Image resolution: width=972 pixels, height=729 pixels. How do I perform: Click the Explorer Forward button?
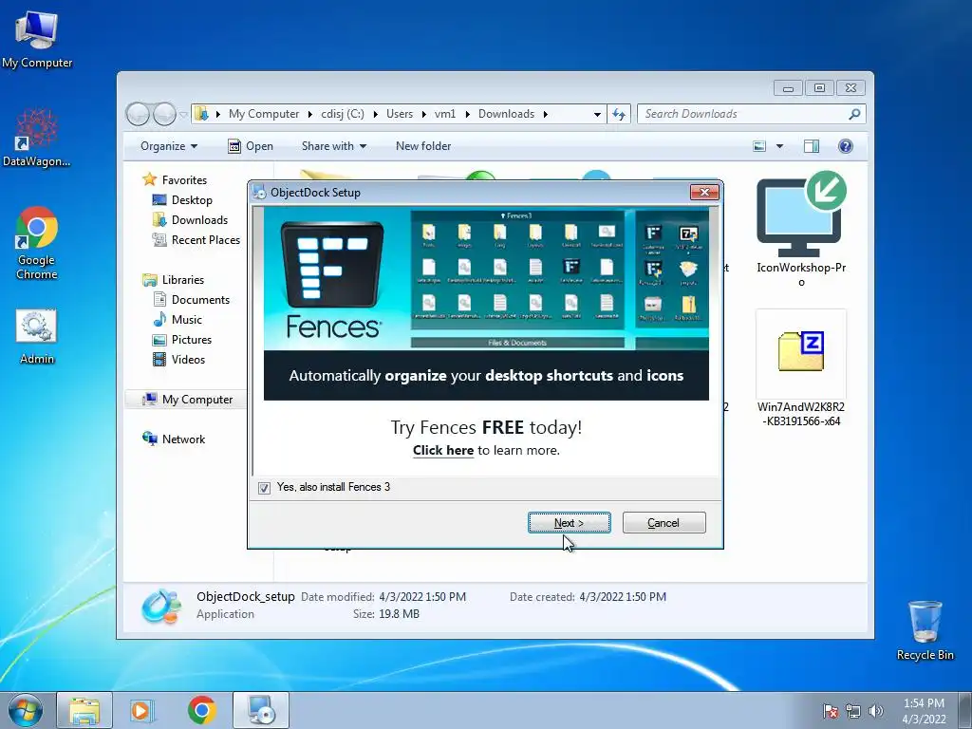point(164,114)
